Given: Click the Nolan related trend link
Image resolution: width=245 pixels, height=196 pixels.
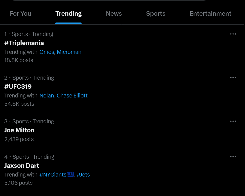Looking at the screenshot, I should pyautogui.click(x=47, y=96).
